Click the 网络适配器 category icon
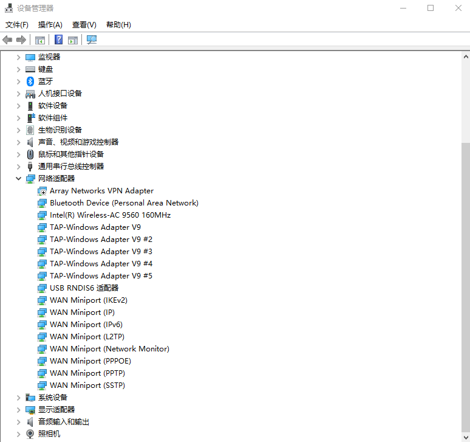Image resolution: width=470 pixels, height=442 pixels. coord(30,179)
